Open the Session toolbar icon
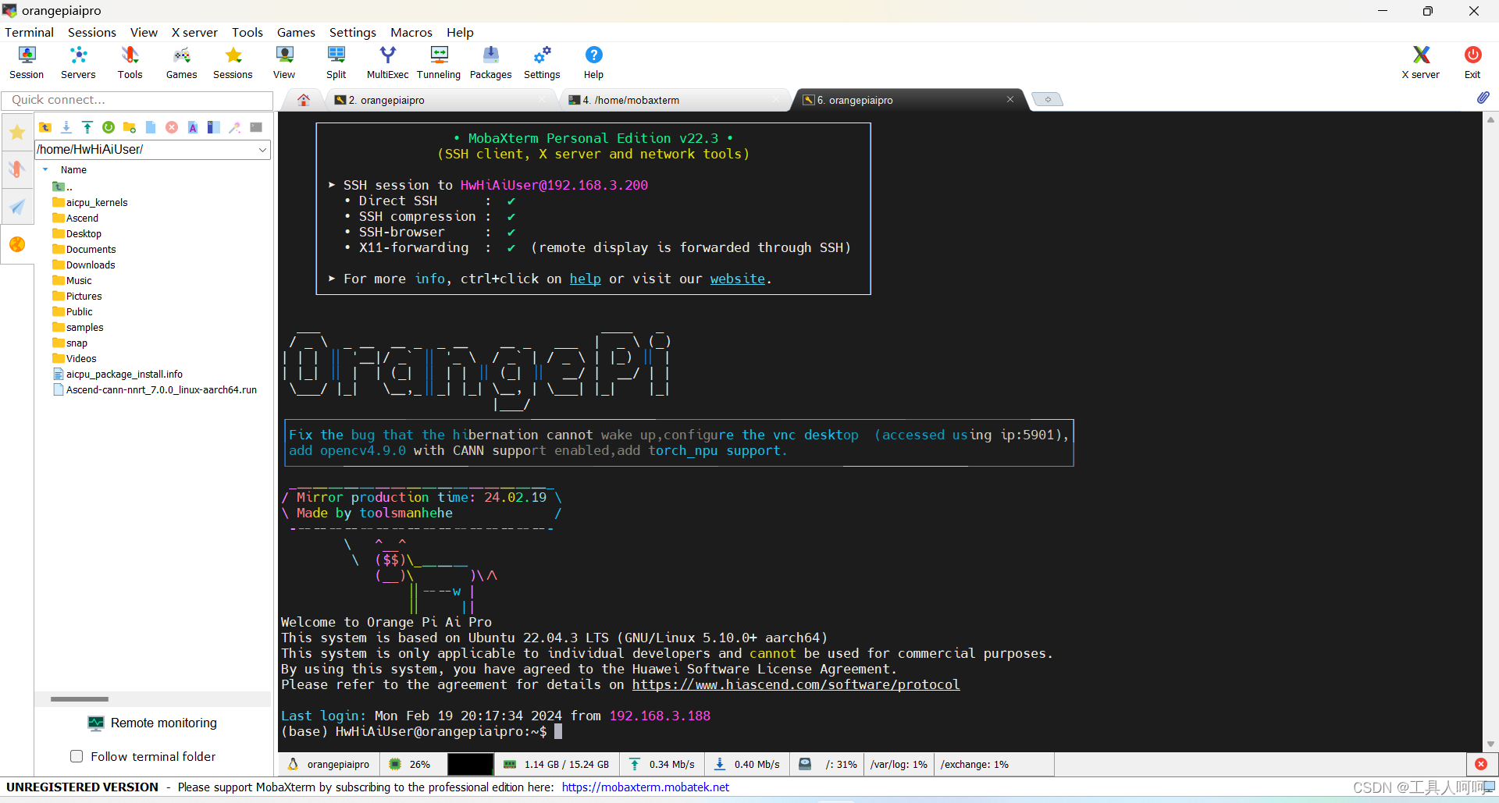Viewport: 1499px width, 803px height. coord(27,62)
